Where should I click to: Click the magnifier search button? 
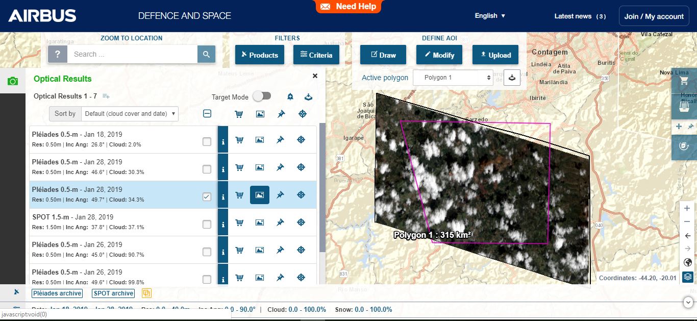coord(206,54)
